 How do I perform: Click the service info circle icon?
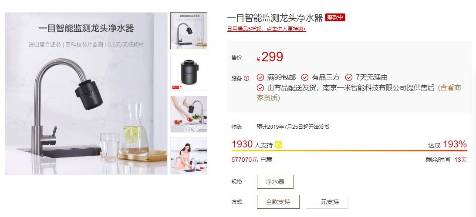click(246, 79)
